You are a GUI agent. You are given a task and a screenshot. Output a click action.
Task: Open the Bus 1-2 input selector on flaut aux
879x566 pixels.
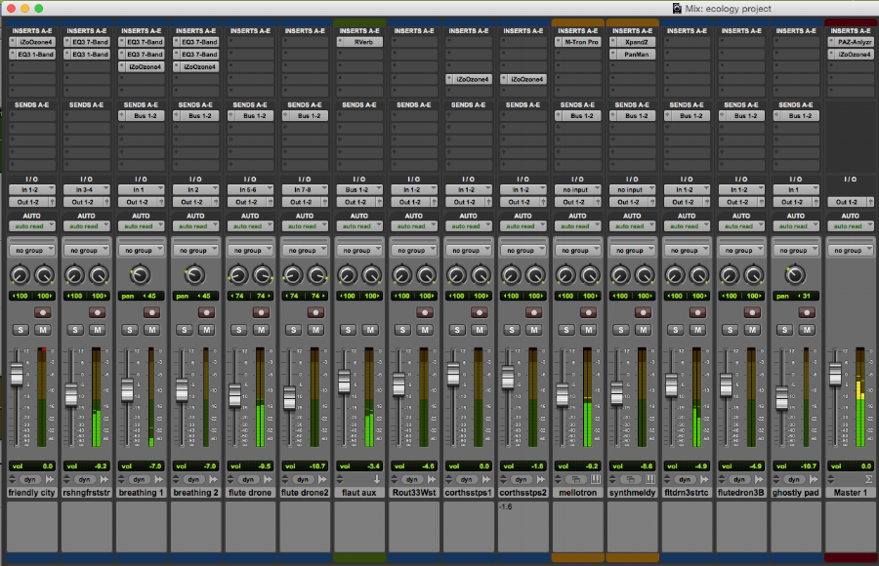[x=359, y=189]
